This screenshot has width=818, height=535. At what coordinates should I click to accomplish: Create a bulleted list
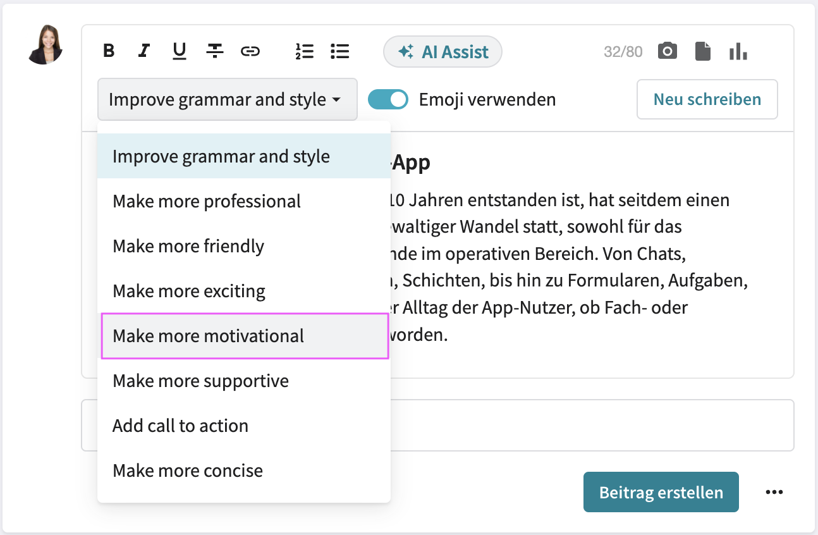tap(339, 51)
